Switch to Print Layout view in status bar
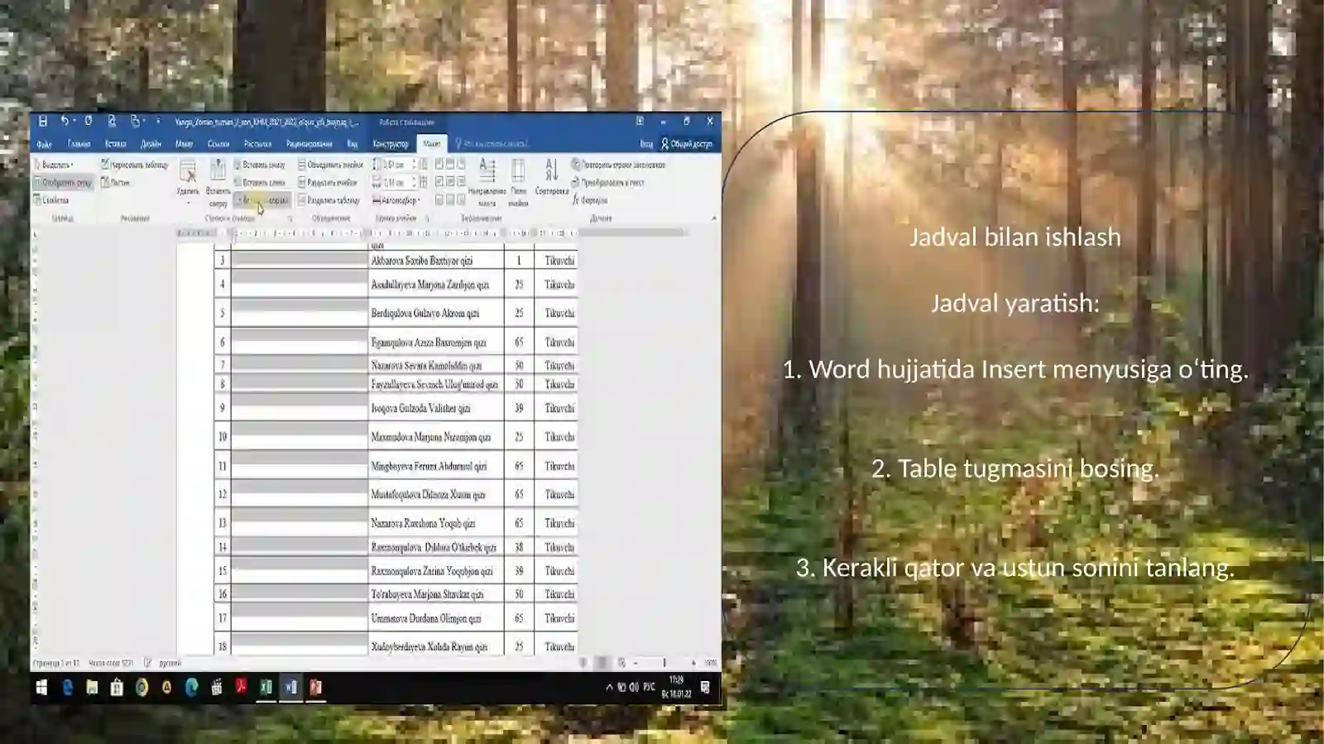Screen dimensions: 1324x744 tap(602, 663)
